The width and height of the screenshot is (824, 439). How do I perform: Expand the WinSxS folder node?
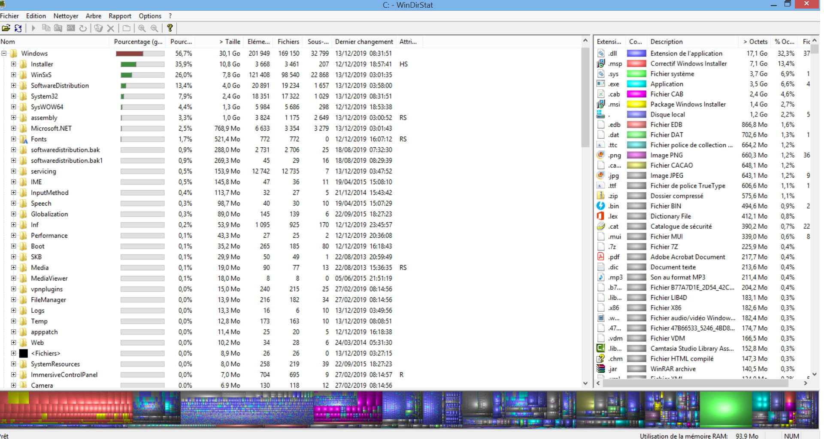pos(13,75)
